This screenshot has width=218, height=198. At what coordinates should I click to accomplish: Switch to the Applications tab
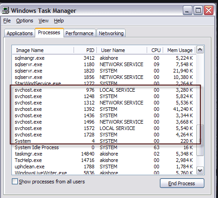coord(20,33)
